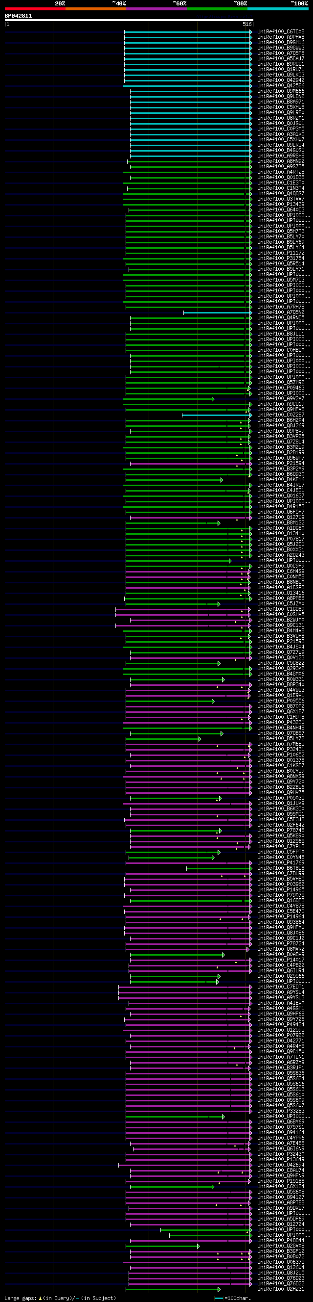This screenshot has height=1302, width=313.
Task: Select the UniRef100_P41769 label
Action: point(281,863)
